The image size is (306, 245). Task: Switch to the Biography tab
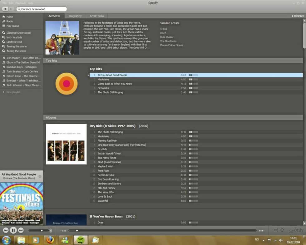click(75, 16)
